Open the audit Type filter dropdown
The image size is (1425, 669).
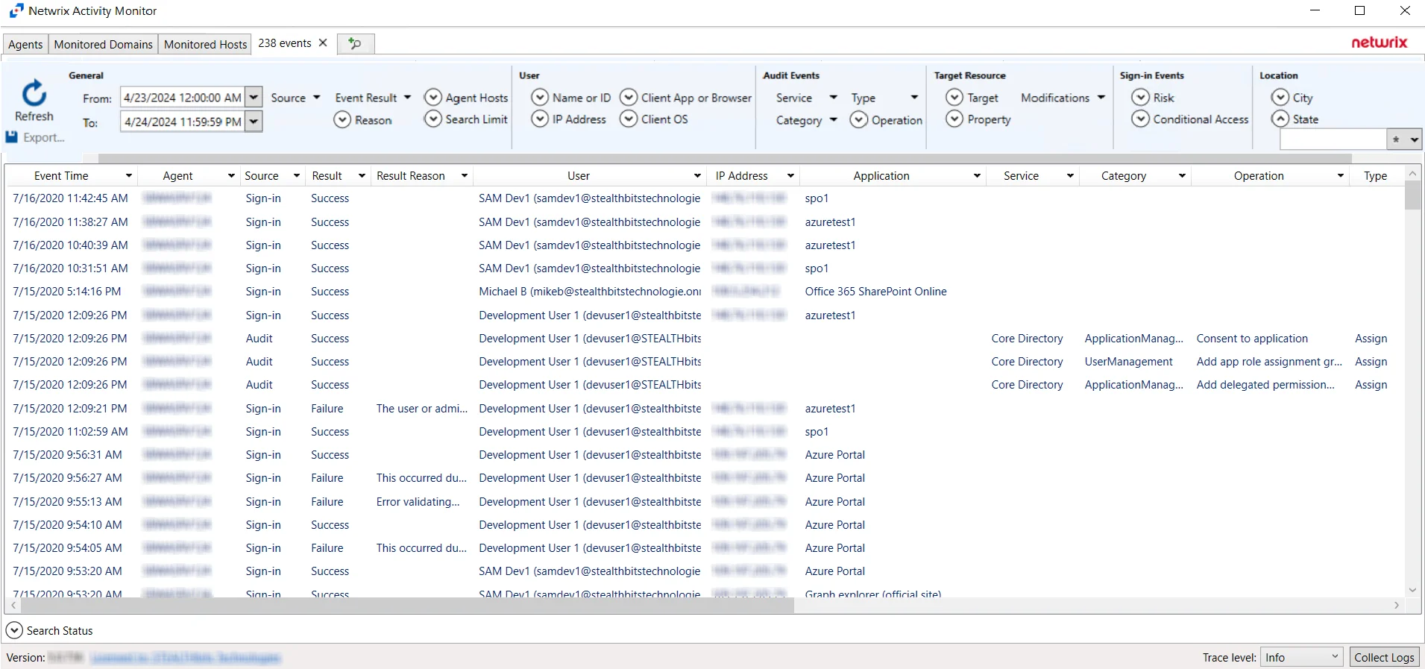(914, 98)
